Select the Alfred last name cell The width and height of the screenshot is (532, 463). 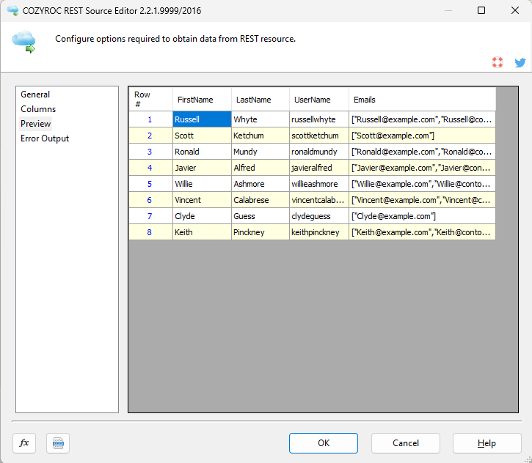(x=260, y=168)
